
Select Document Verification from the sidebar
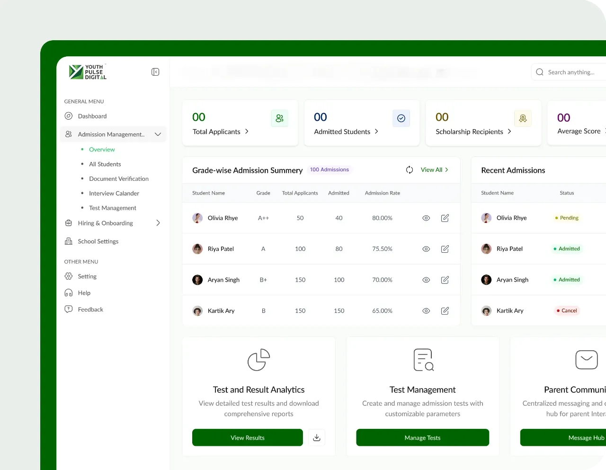[x=119, y=178]
